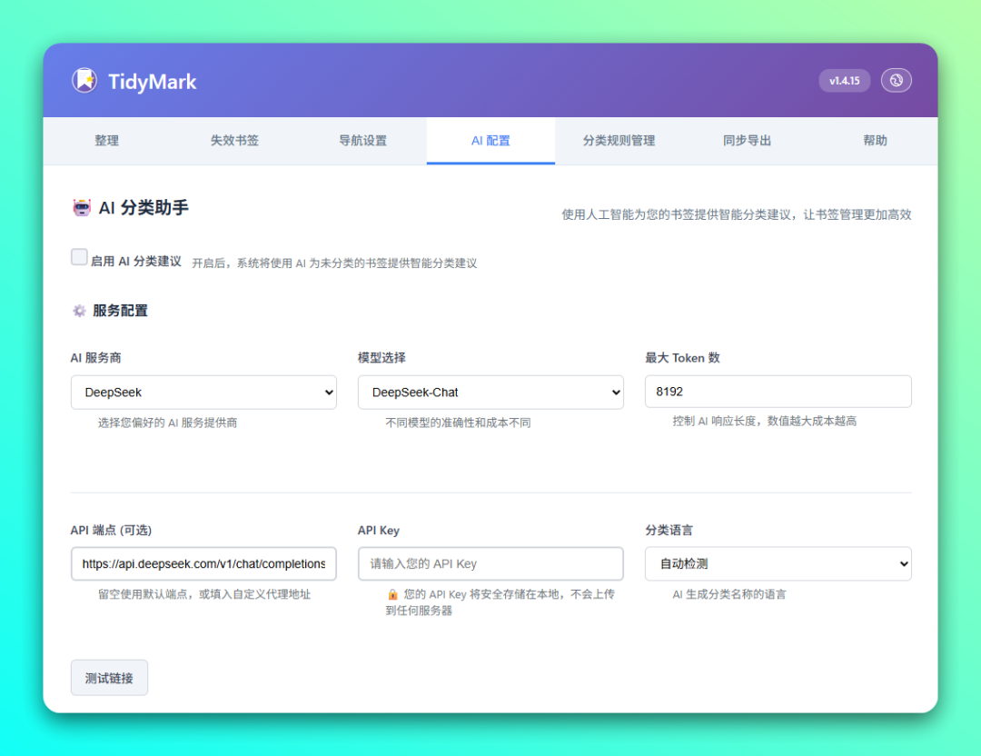
Task: Click the hint AI 生成分类名称的语言
Action: coord(728,594)
